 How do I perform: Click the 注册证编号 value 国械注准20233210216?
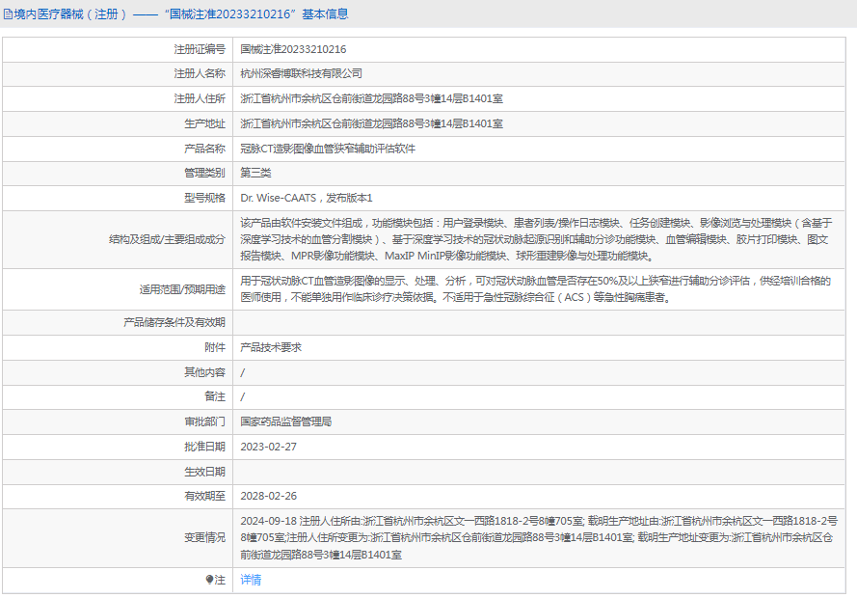[x=293, y=50]
